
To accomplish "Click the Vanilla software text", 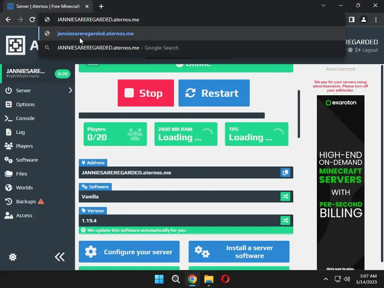I will pyautogui.click(x=90, y=196).
